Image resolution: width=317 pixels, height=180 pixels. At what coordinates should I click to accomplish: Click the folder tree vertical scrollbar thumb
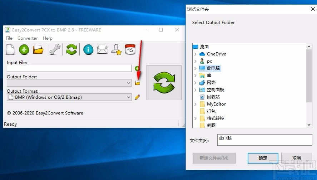pyautogui.click(x=309, y=76)
